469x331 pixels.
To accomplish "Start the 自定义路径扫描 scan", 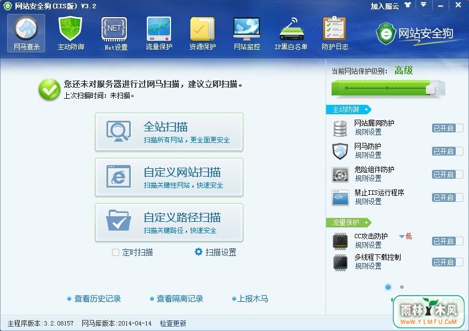I will (169, 222).
